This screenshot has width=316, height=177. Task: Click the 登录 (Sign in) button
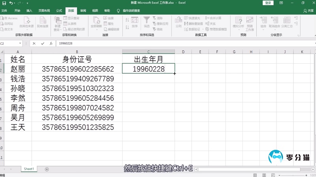point(268,3)
